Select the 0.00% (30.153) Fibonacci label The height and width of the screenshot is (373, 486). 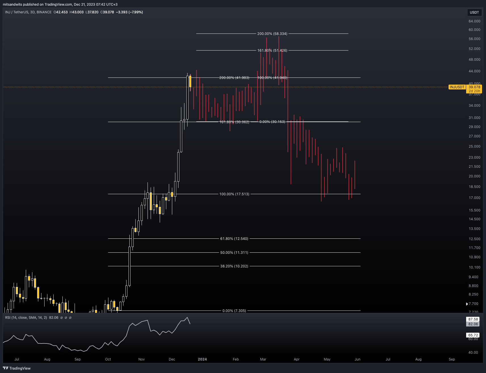pyautogui.click(x=272, y=122)
